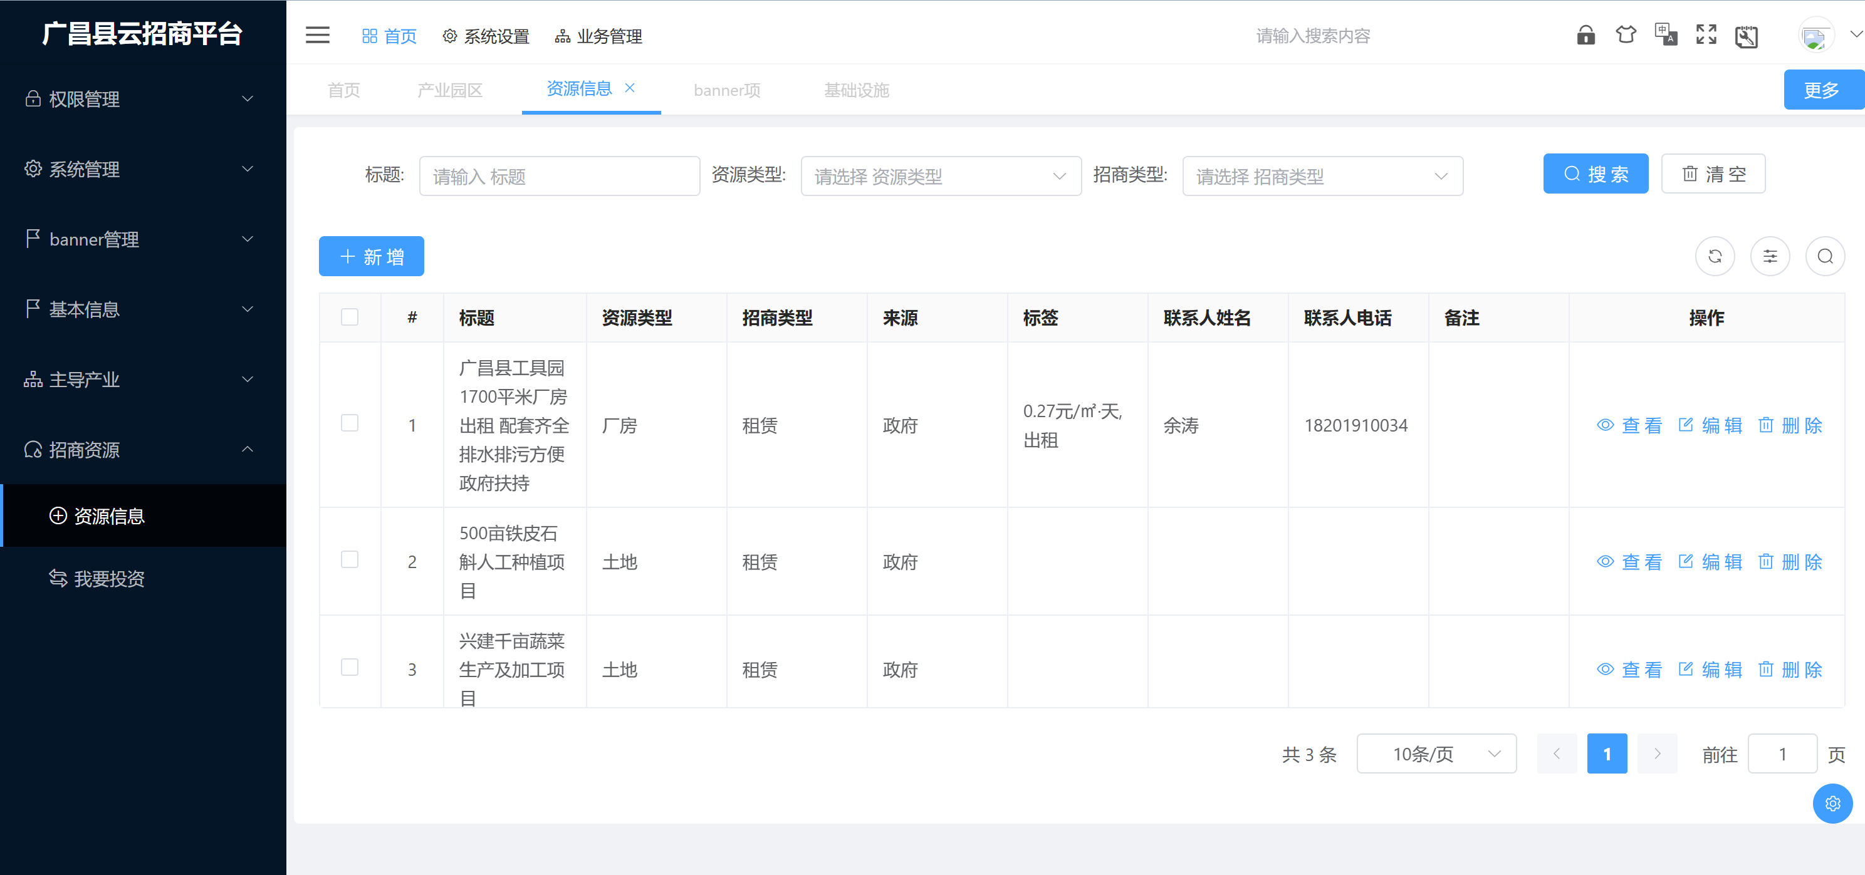Expand the 主导产业 sidebar menu

click(143, 380)
